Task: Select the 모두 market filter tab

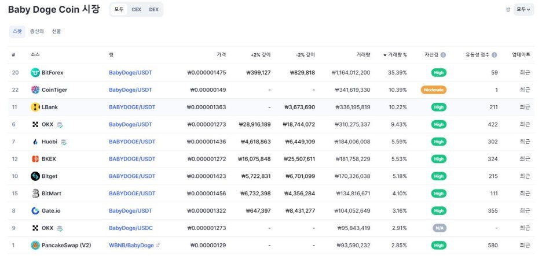Action: (119, 10)
